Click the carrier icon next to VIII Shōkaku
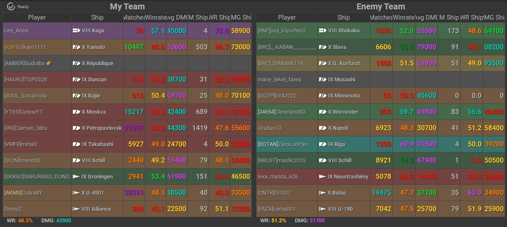This screenshot has width=507, height=227. click(323, 31)
